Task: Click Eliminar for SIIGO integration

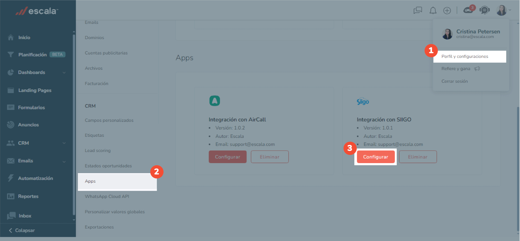Action: (418, 157)
